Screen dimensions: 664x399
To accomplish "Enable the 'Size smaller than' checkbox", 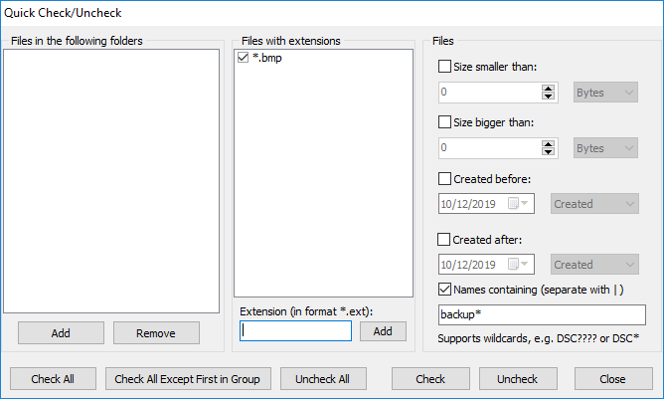I will point(444,67).
